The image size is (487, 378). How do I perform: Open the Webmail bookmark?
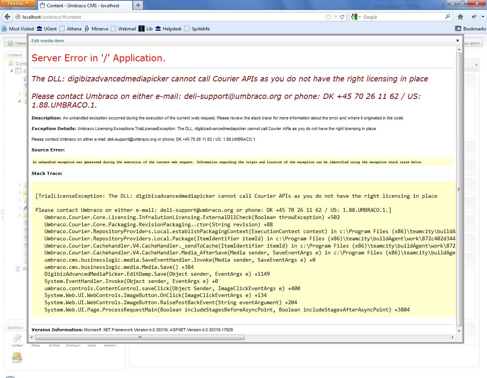point(123,29)
